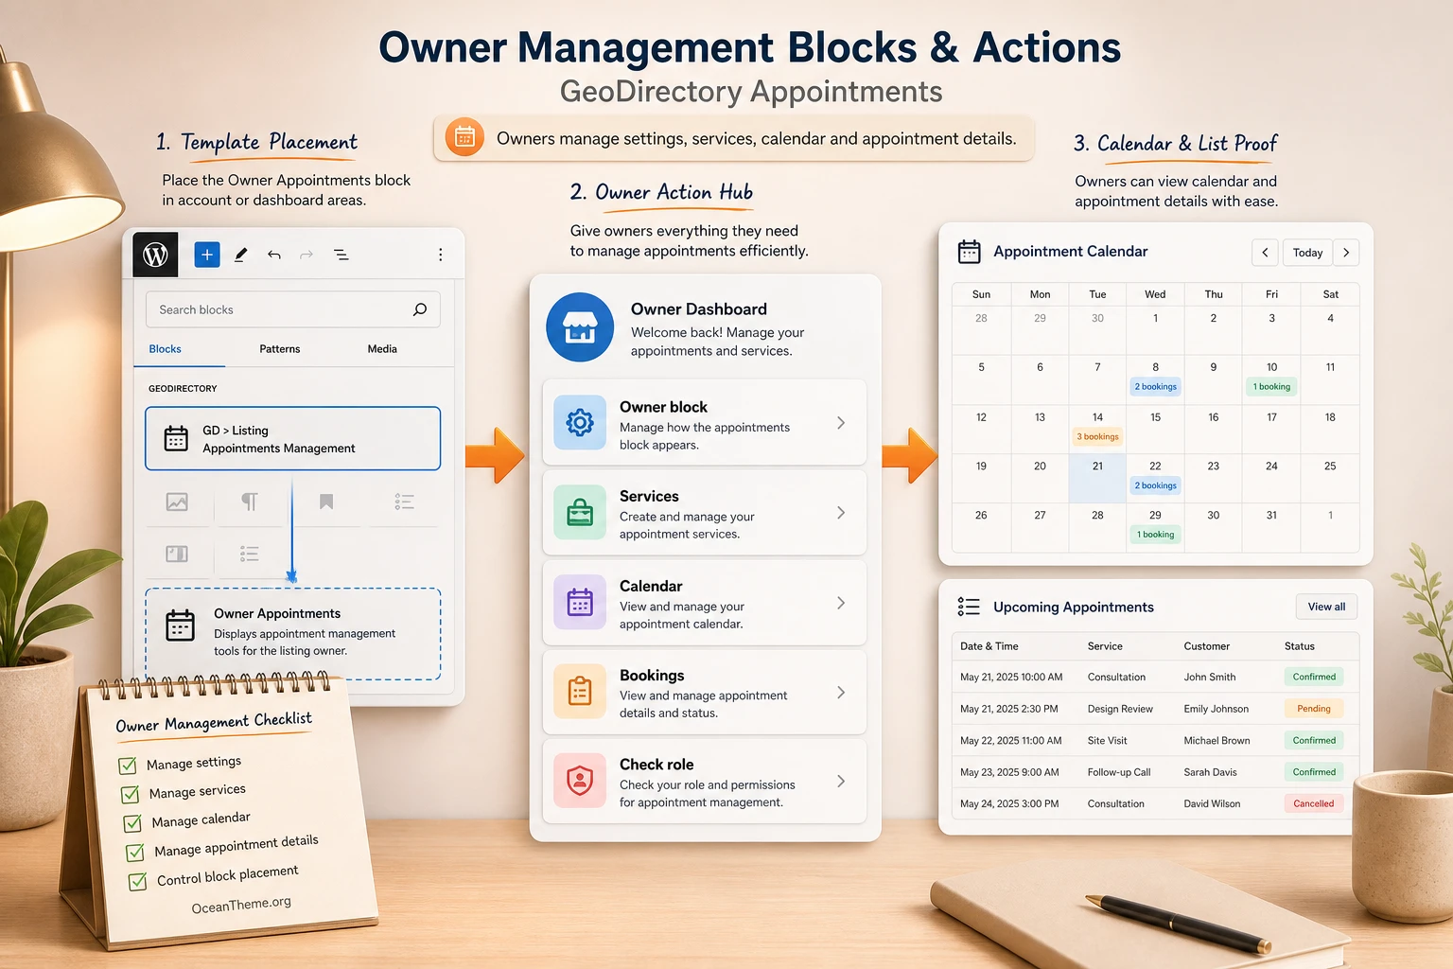Select highlighted day 21 in calendar
Screen dimensions: 1453x969
point(1097,478)
